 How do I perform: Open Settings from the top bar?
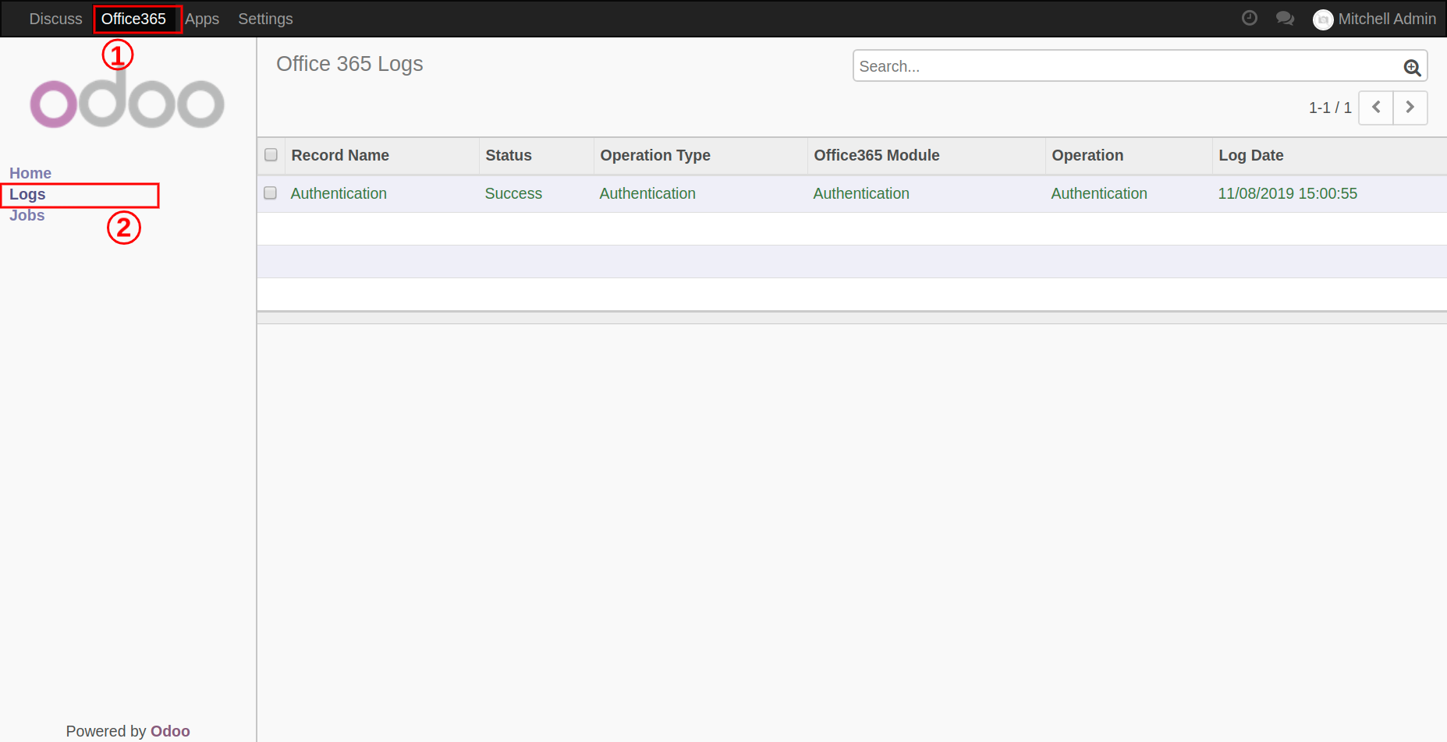[265, 19]
